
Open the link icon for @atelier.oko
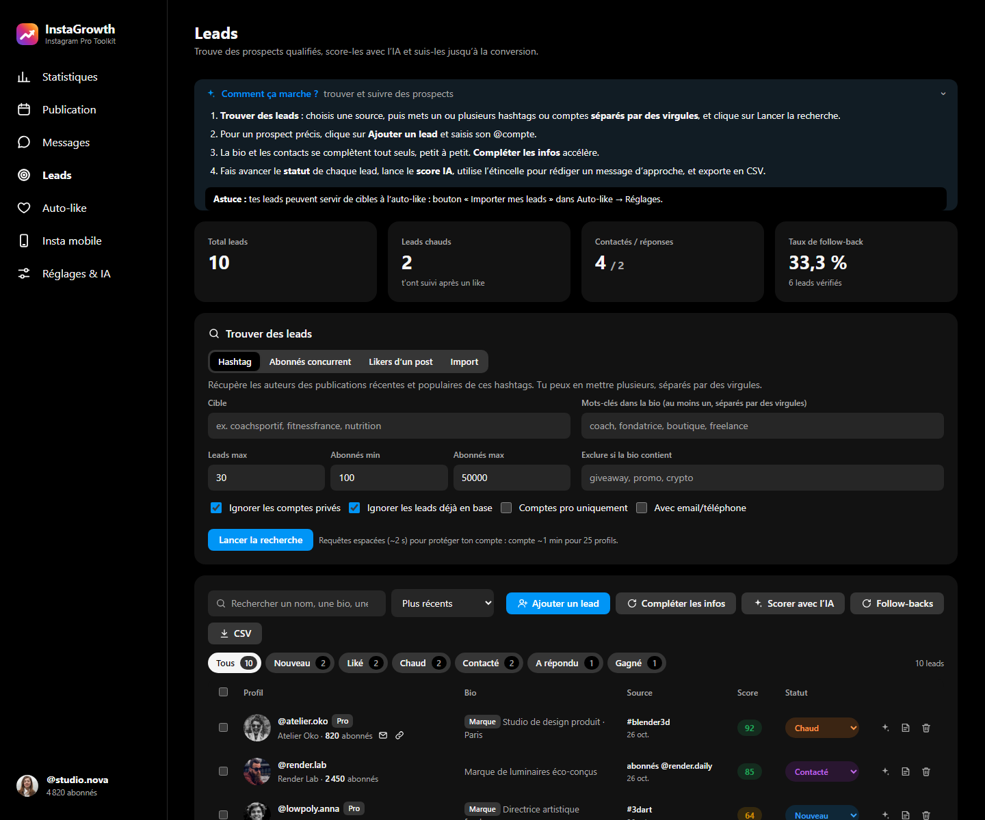pyautogui.click(x=399, y=735)
